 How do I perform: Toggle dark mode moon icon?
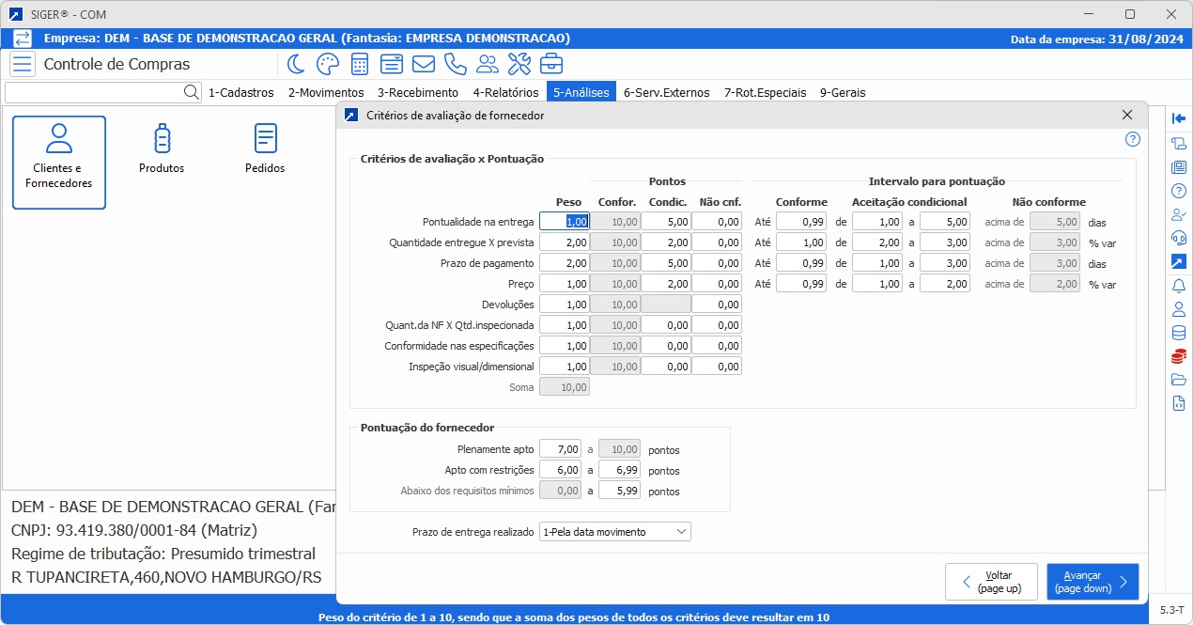coord(296,64)
